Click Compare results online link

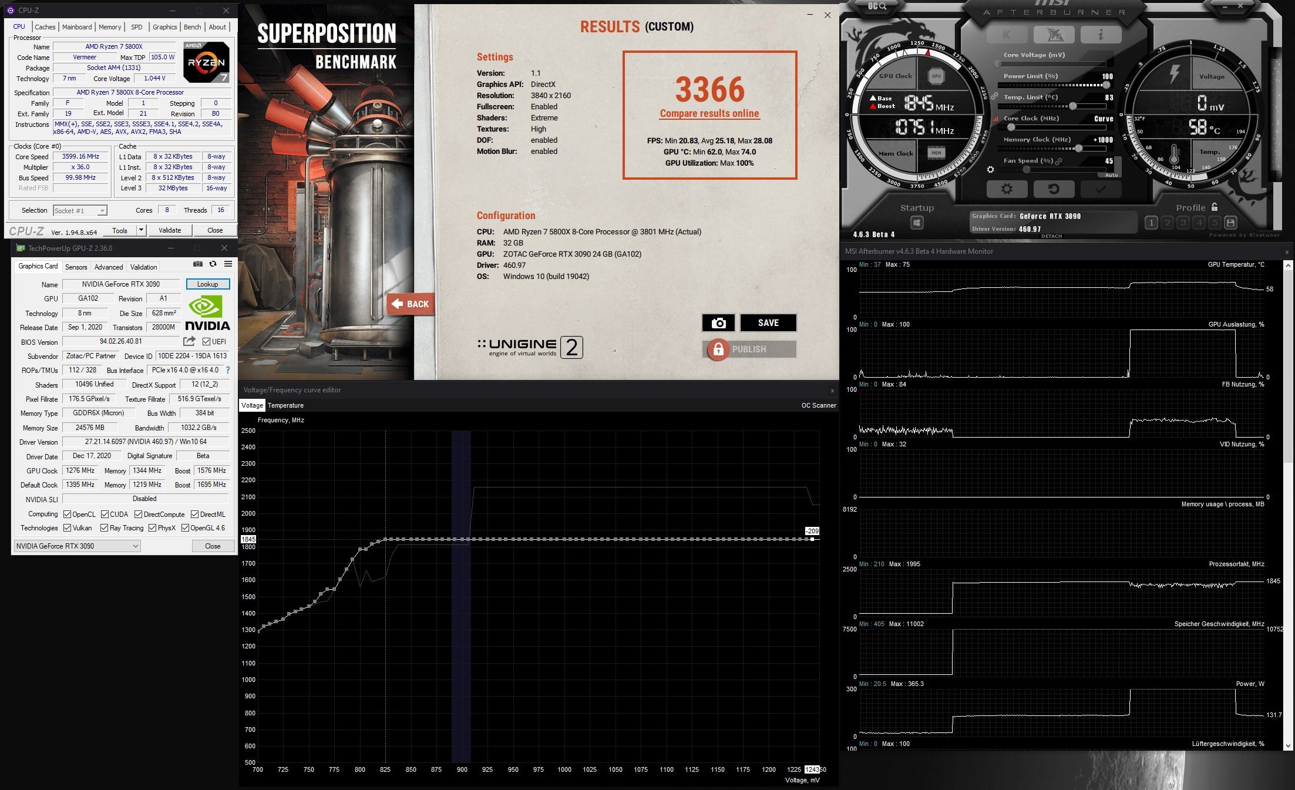(x=709, y=113)
